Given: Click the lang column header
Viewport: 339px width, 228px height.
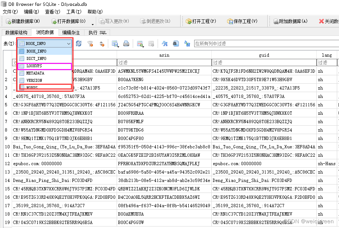Looking at the screenshot, I should point(327,55).
